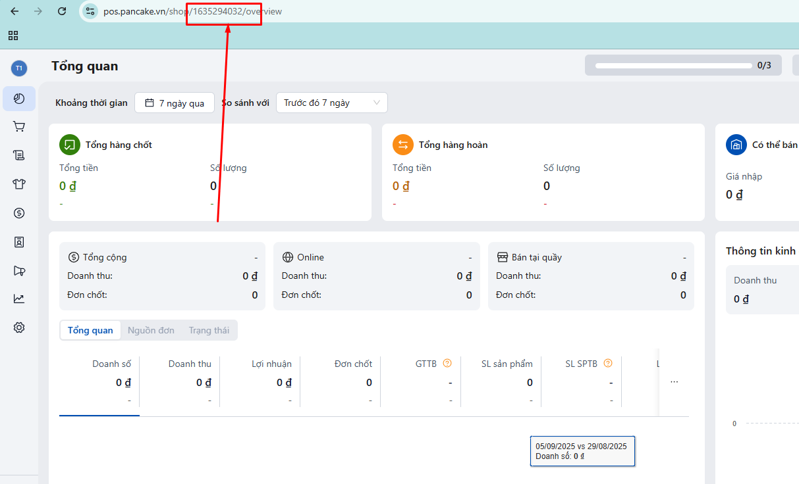Viewport: 799px width, 484px height.
Task: Click the Tổng hàng hoàn card title
Action: [x=453, y=145]
